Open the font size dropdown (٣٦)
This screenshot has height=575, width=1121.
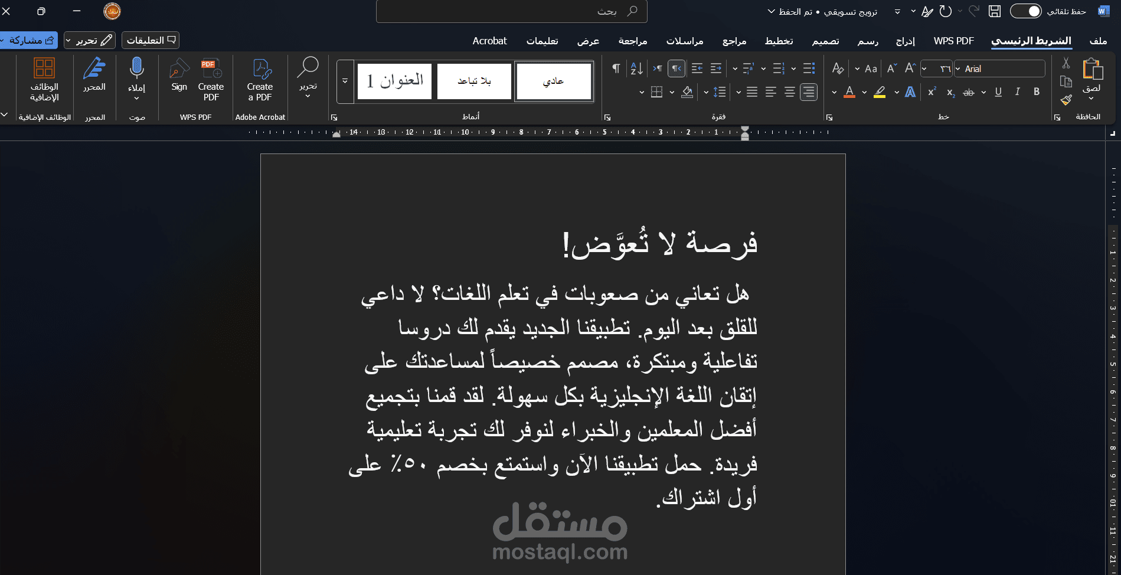[924, 69]
